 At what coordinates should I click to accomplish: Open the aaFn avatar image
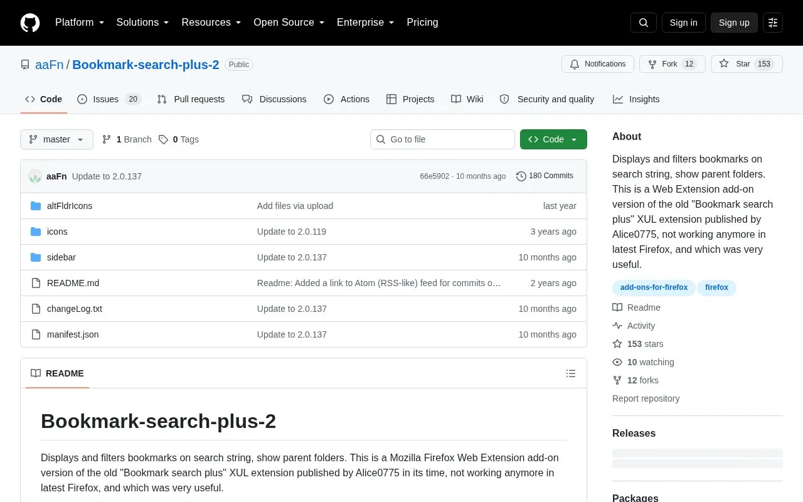pyautogui.click(x=35, y=176)
